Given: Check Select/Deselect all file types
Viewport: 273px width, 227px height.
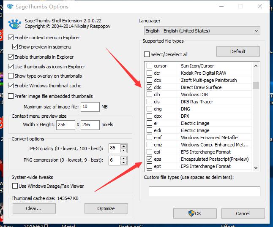Looking at the screenshot, I should [x=147, y=54].
